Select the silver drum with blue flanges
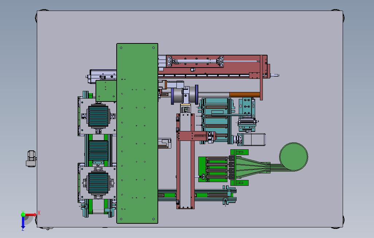Screen dimensions: 374x238 (x=184, y=95)
